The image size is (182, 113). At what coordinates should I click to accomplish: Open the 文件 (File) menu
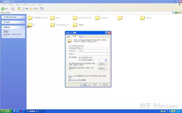(4, 5)
